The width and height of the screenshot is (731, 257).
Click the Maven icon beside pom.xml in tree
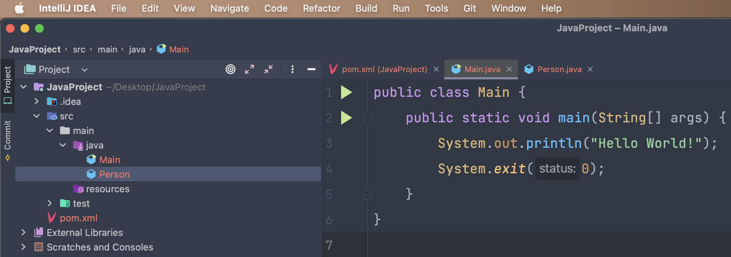pos(52,218)
